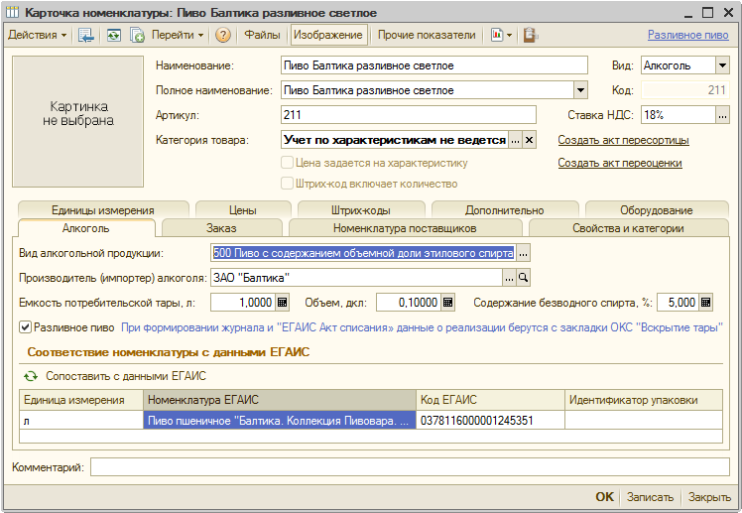Click the window icon in title bar

11,12
